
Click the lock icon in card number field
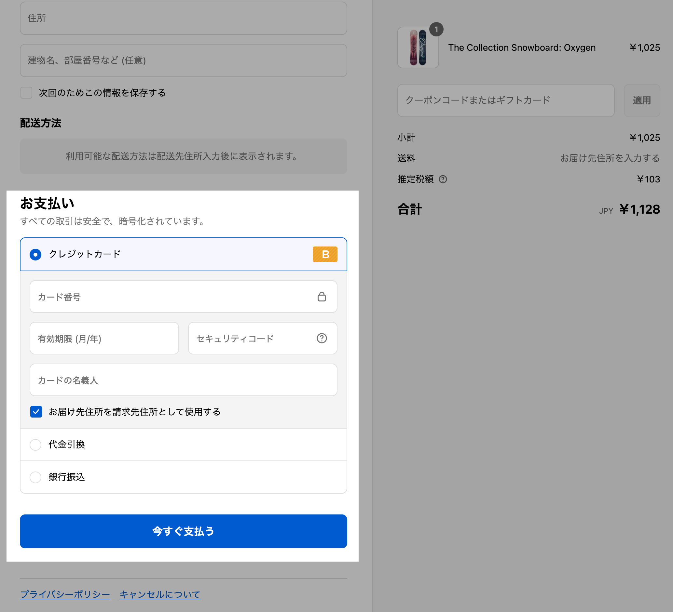(x=322, y=297)
